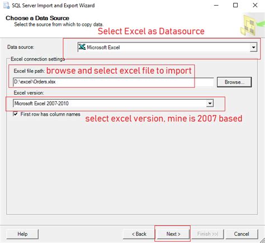Click the 'Excel connection settings' group label
This screenshot has width=265, height=243.
38,59
